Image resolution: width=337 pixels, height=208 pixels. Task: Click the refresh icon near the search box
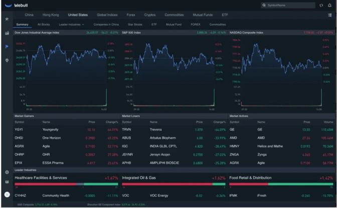coord(321,6)
